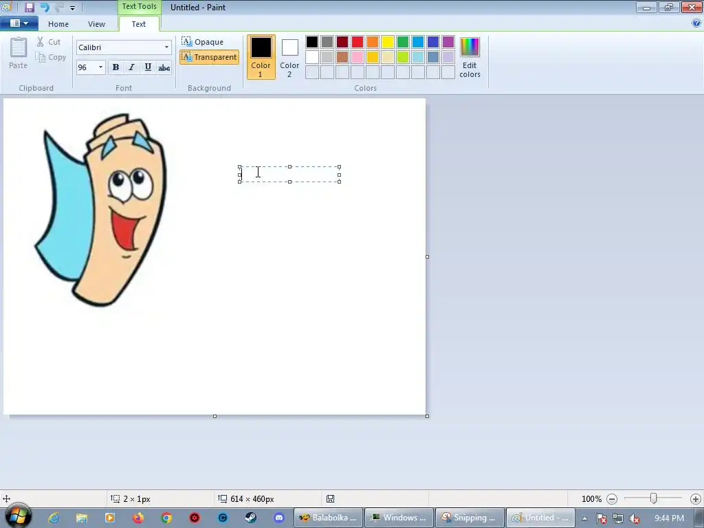The height and width of the screenshot is (528, 704).
Task: Open the Windows Start orb
Action: 18,517
